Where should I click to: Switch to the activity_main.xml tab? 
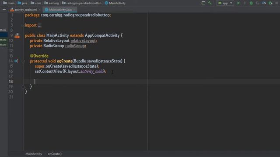coord(26,10)
